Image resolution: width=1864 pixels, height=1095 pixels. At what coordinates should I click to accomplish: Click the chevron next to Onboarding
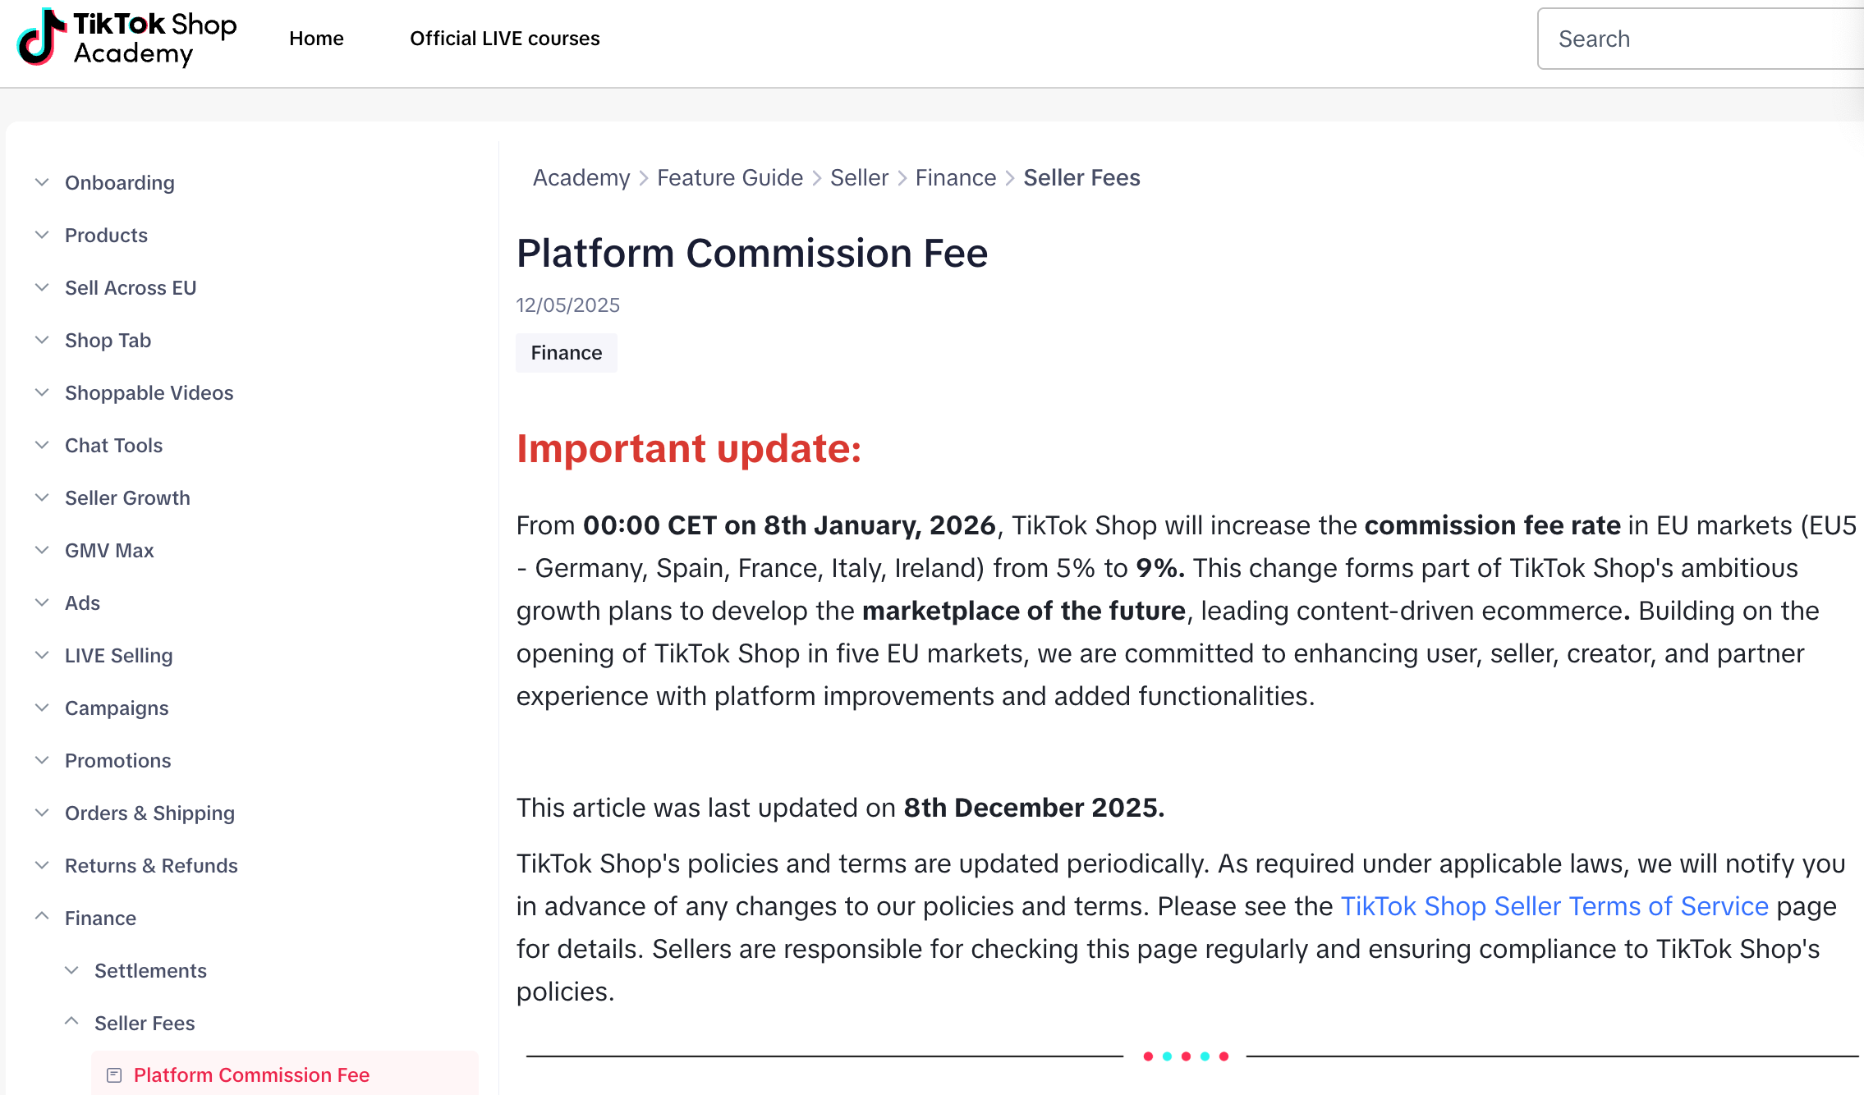(42, 182)
